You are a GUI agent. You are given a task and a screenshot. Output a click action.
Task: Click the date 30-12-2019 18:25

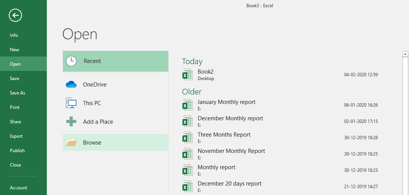pos(361,154)
